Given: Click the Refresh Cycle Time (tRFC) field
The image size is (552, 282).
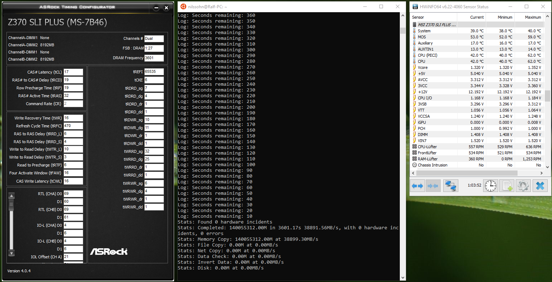Looking at the screenshot, I should (x=73, y=126).
